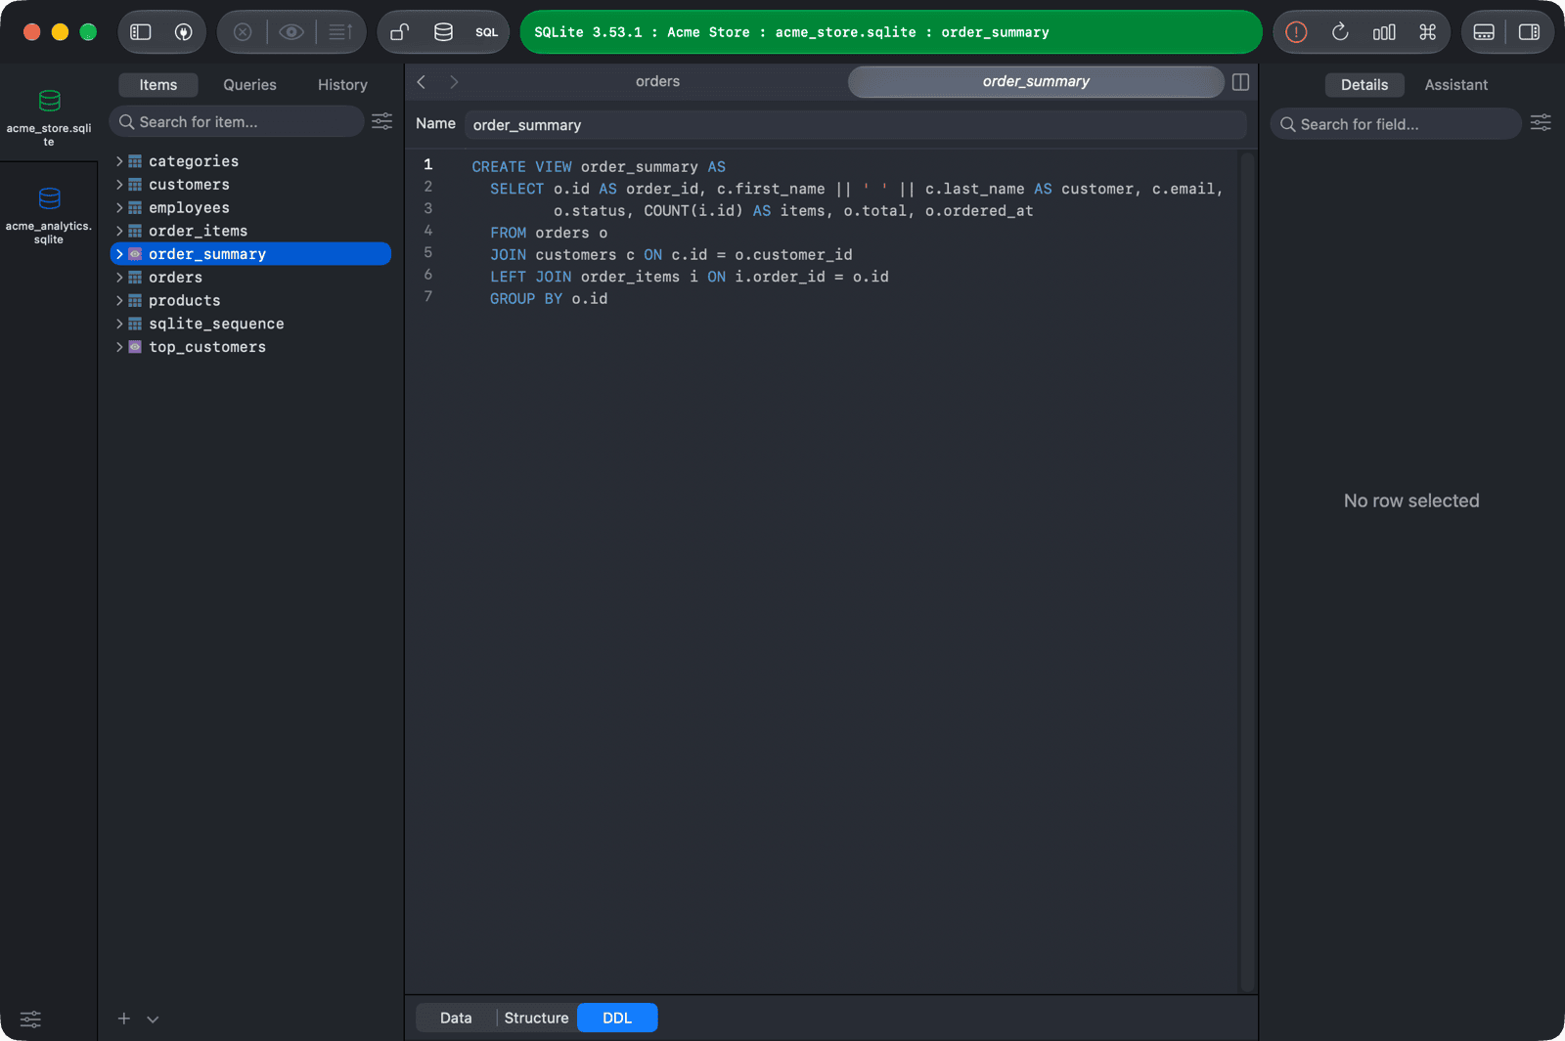Open the bar chart metrics icon
This screenshot has width=1565, height=1041.
pos(1384,32)
